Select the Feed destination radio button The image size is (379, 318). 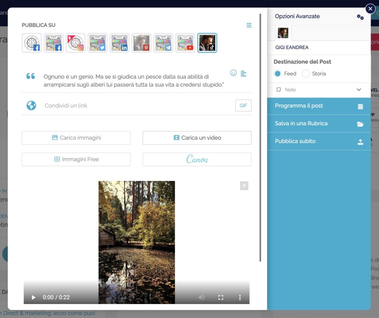pyautogui.click(x=278, y=74)
